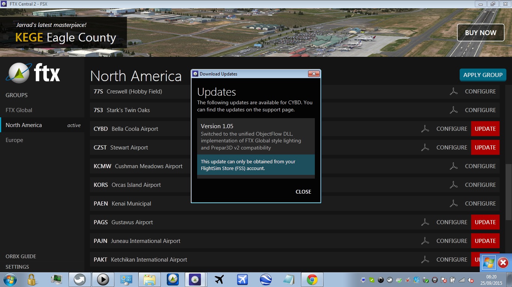Click CONFIGURE for PAJN Juneau International

(x=452, y=241)
